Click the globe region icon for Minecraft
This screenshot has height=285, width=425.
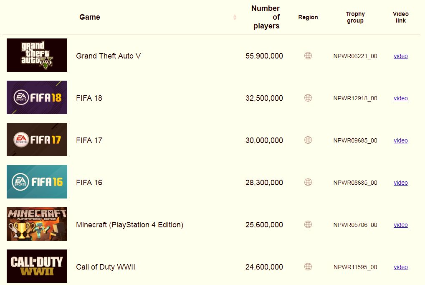308,224
